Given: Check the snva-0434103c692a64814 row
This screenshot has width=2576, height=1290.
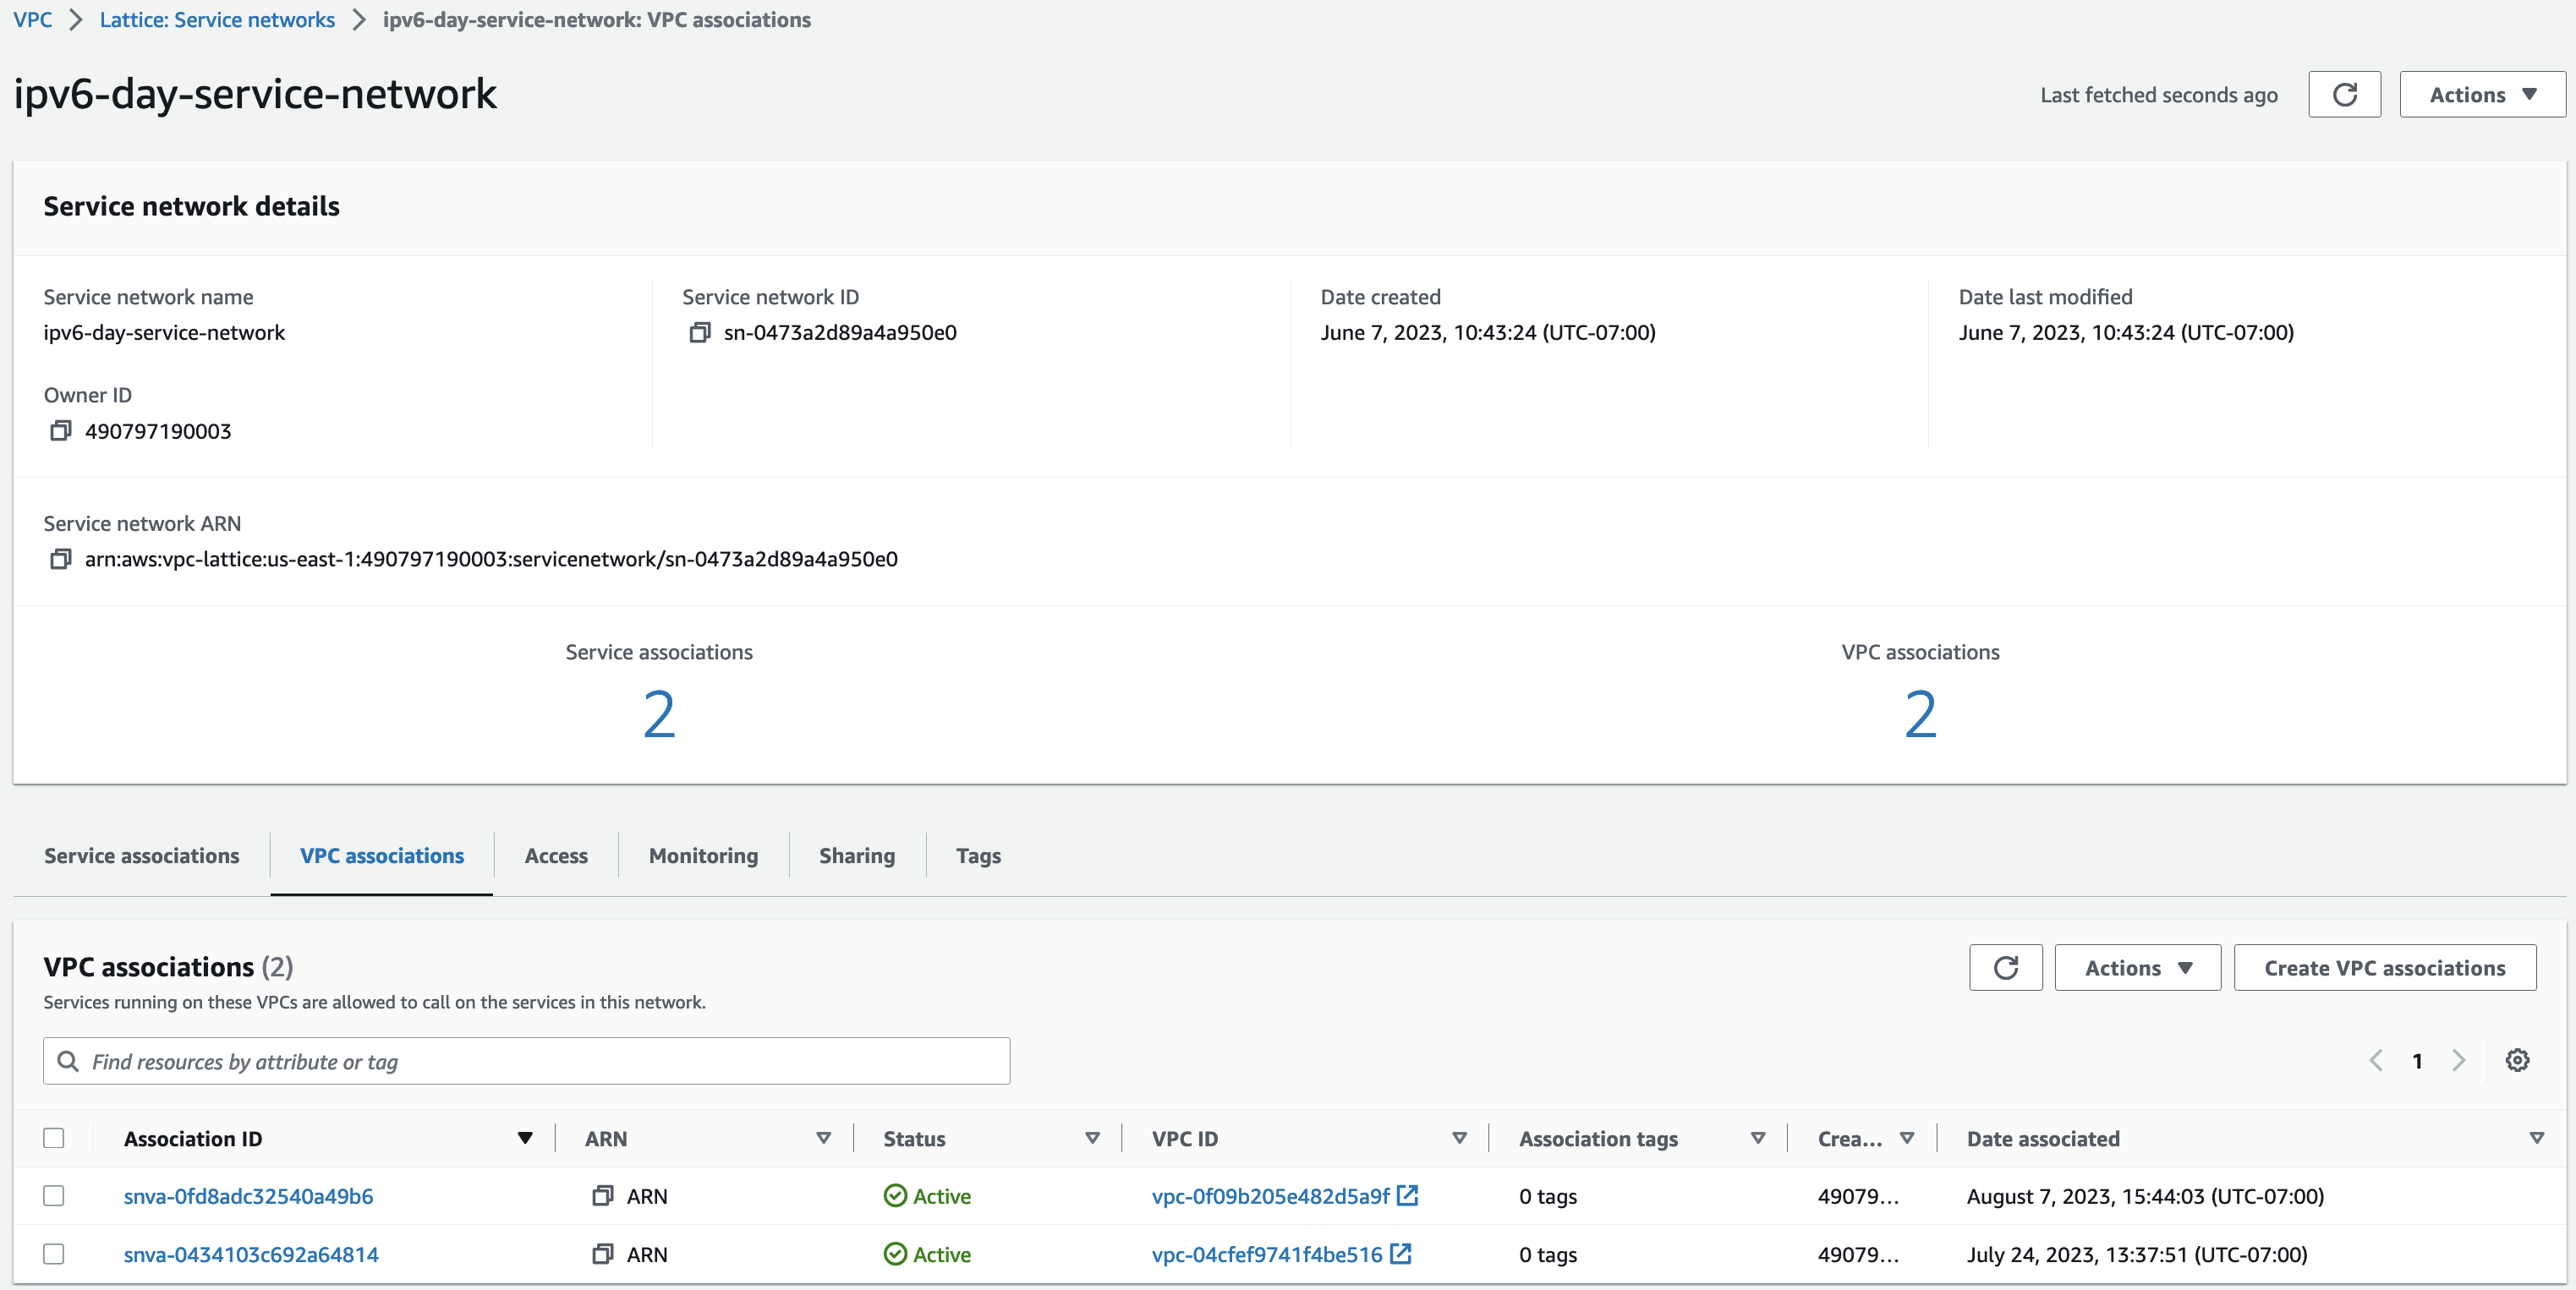Looking at the screenshot, I should [x=54, y=1253].
